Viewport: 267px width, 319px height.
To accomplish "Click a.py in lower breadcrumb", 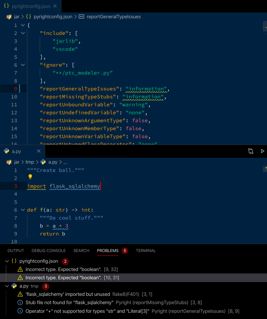I will [x=53, y=162].
